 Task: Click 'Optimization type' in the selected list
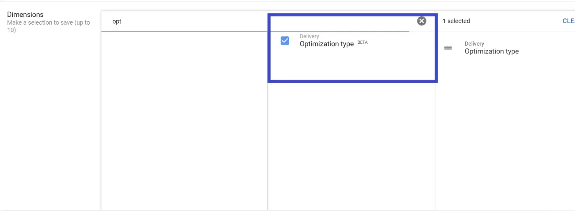pyautogui.click(x=492, y=51)
